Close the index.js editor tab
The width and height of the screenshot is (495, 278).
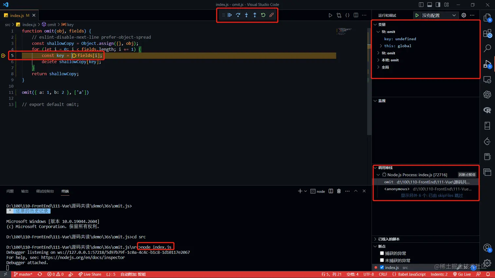(34, 15)
